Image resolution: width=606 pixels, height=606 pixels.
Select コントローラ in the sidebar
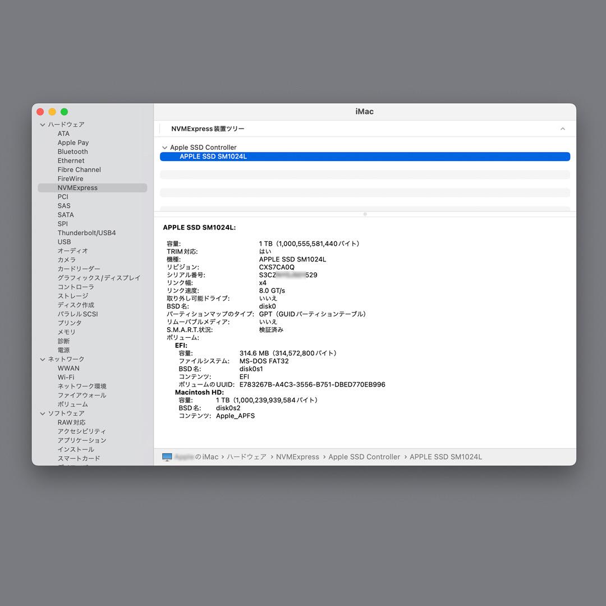click(76, 287)
